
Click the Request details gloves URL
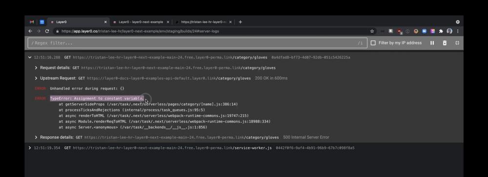tap(178, 67)
